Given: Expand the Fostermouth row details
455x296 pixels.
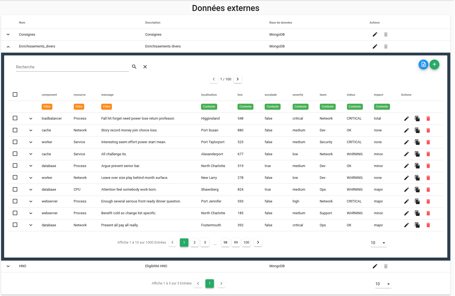Looking at the screenshot, I should (31, 225).
